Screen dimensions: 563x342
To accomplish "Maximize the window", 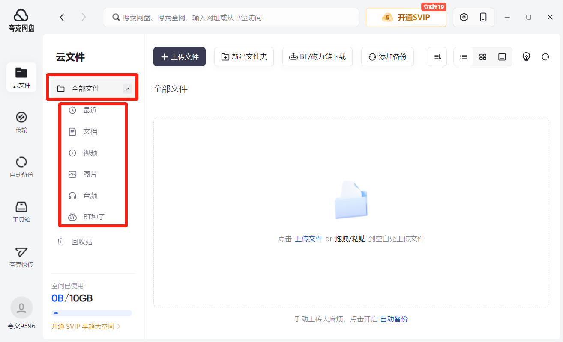I will (x=529, y=17).
